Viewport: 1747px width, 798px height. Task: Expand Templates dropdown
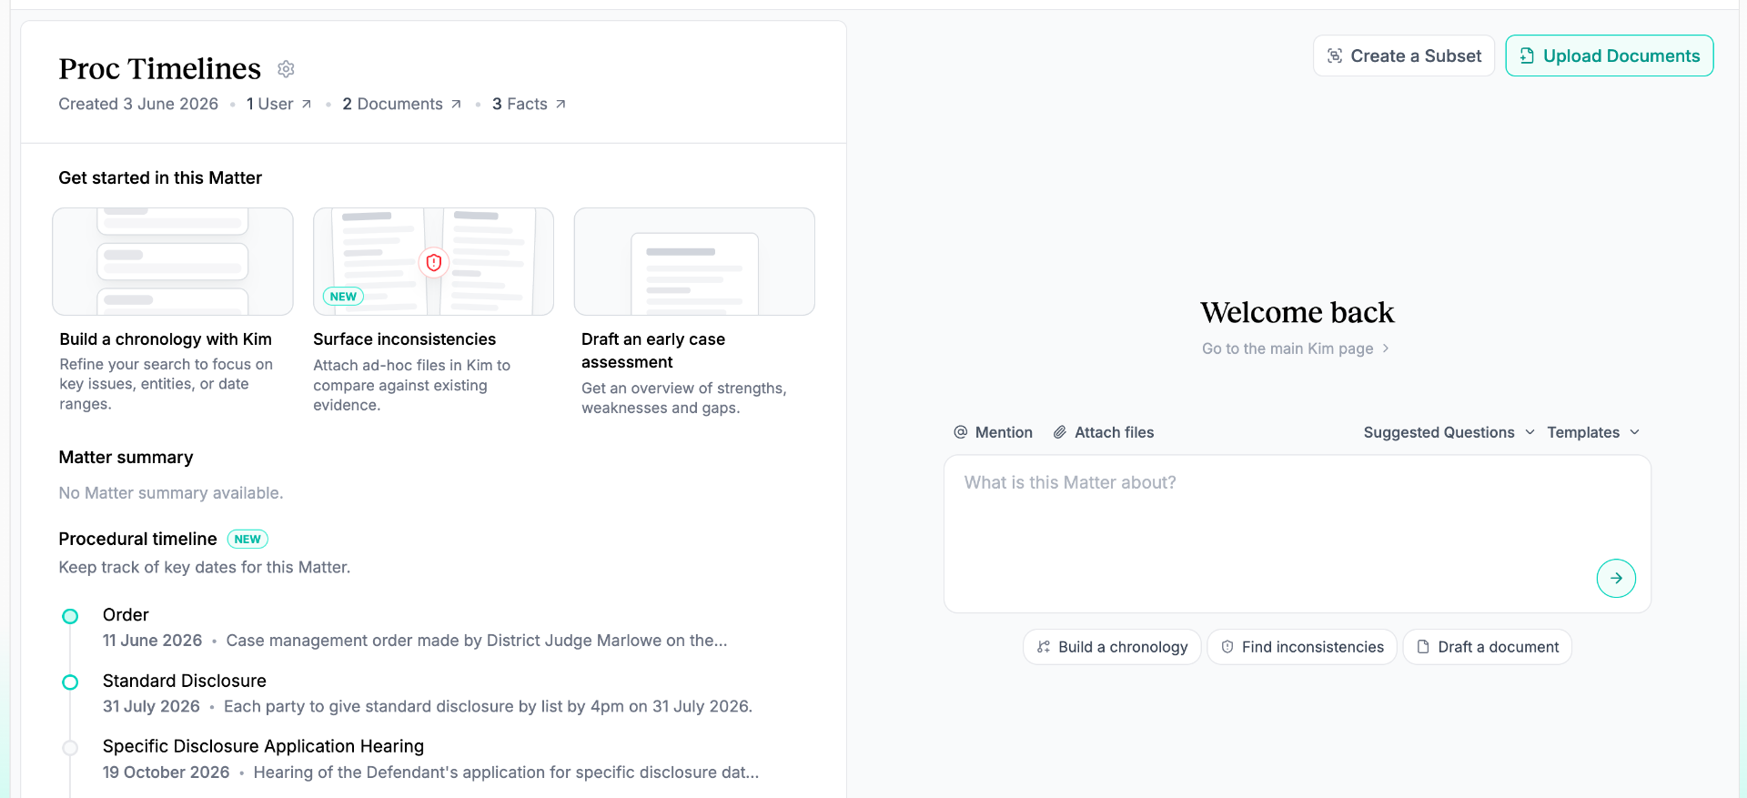pos(1593,432)
